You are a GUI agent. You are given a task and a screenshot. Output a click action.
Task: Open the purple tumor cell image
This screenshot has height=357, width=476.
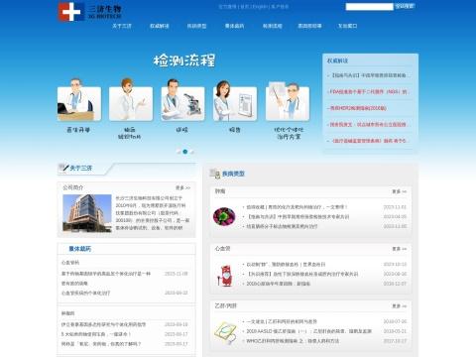click(224, 216)
